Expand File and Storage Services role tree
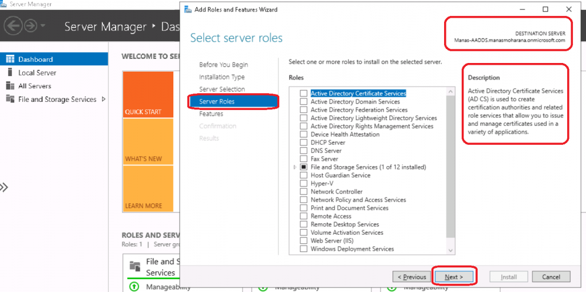Screen dimensions: 586x292 (x=295, y=167)
